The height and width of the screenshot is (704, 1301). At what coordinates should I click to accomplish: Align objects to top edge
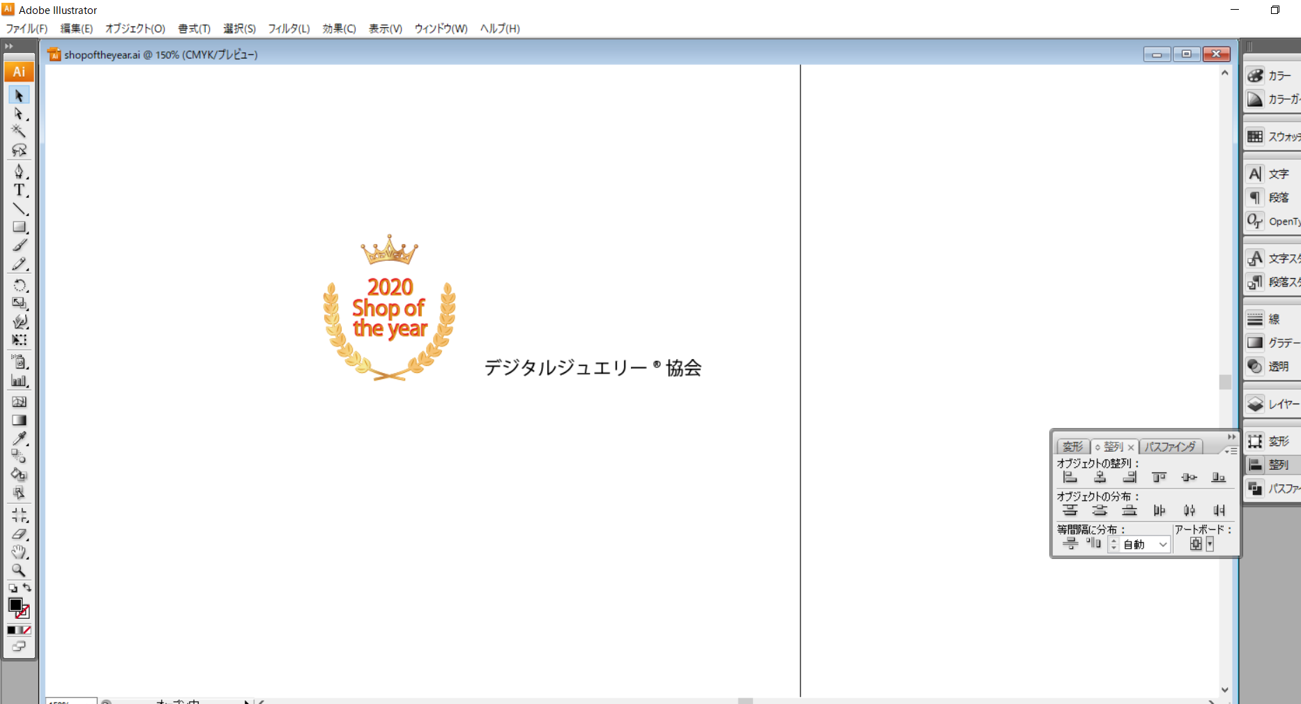tap(1159, 477)
